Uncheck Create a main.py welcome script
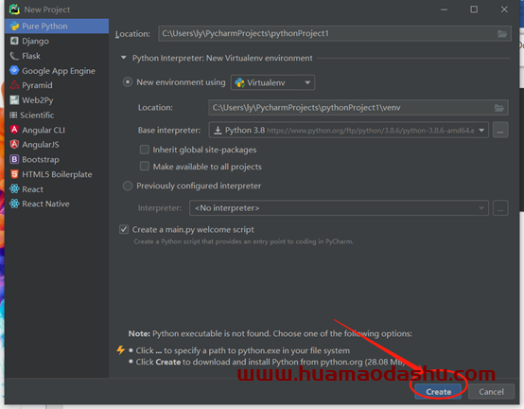 point(124,229)
